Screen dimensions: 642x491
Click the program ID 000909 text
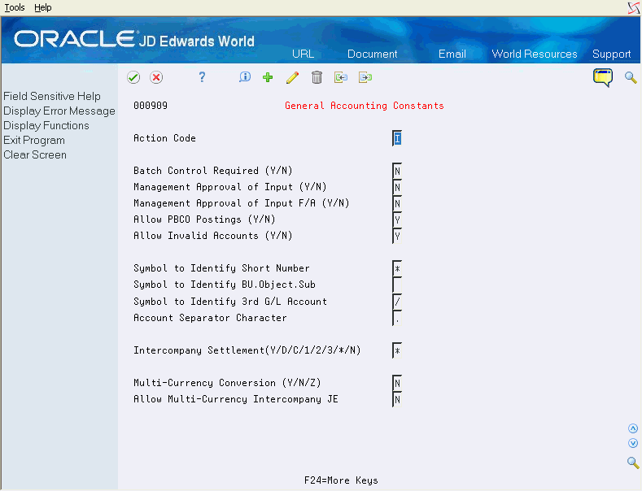(x=151, y=106)
